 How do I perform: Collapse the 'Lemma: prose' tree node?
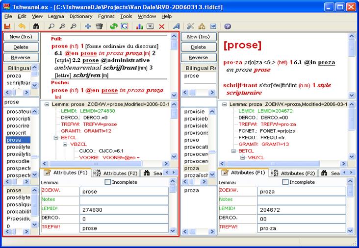pos(47,104)
